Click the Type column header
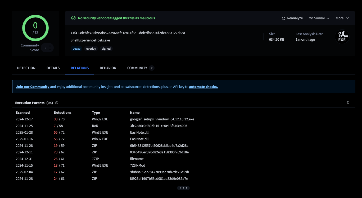Viewport: 362px width, 198px height. [x=96, y=113]
